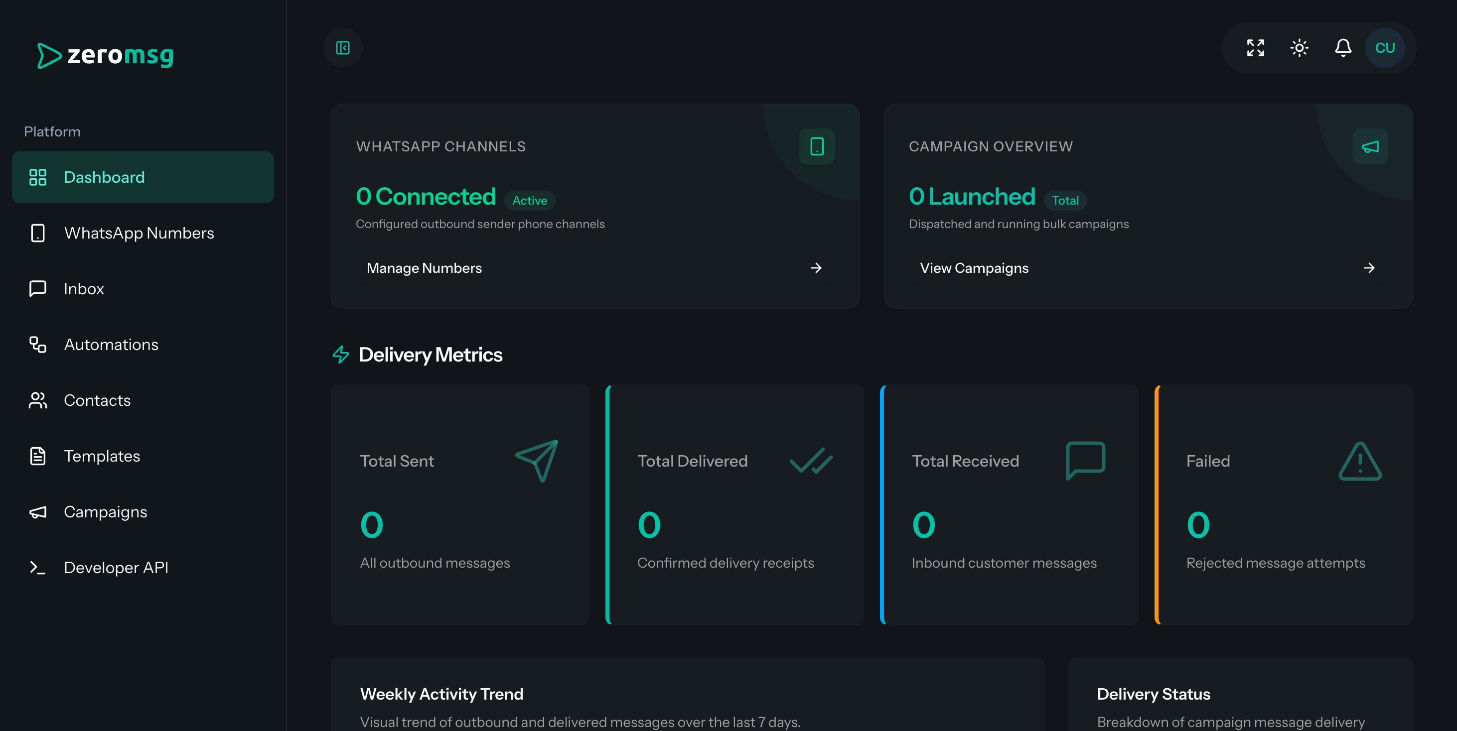Click 'Failed' card label
This screenshot has height=731, width=1457.
[1208, 461]
